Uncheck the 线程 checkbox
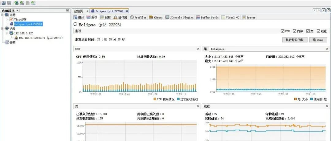This screenshot has height=141, width=331. pyautogui.click(x=318, y=31)
